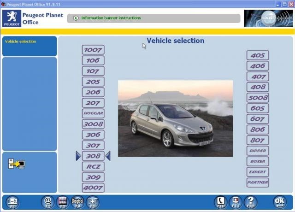Viewport: 295px width, 212px height.
Task: Select the 3008 vehicle button
Action: tap(93, 124)
